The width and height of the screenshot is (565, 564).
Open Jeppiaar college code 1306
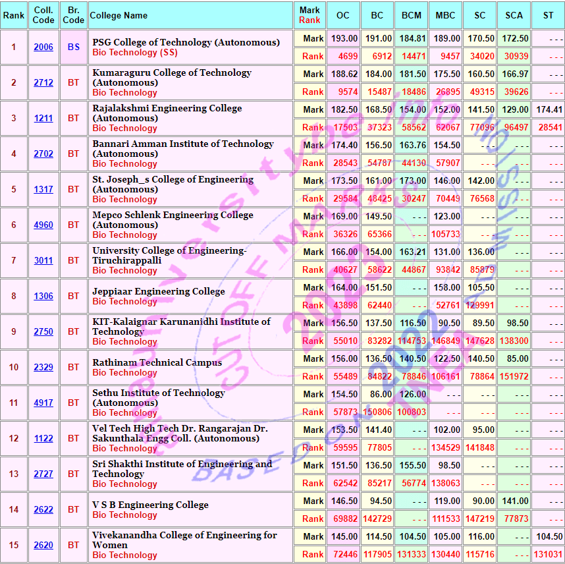(43, 296)
